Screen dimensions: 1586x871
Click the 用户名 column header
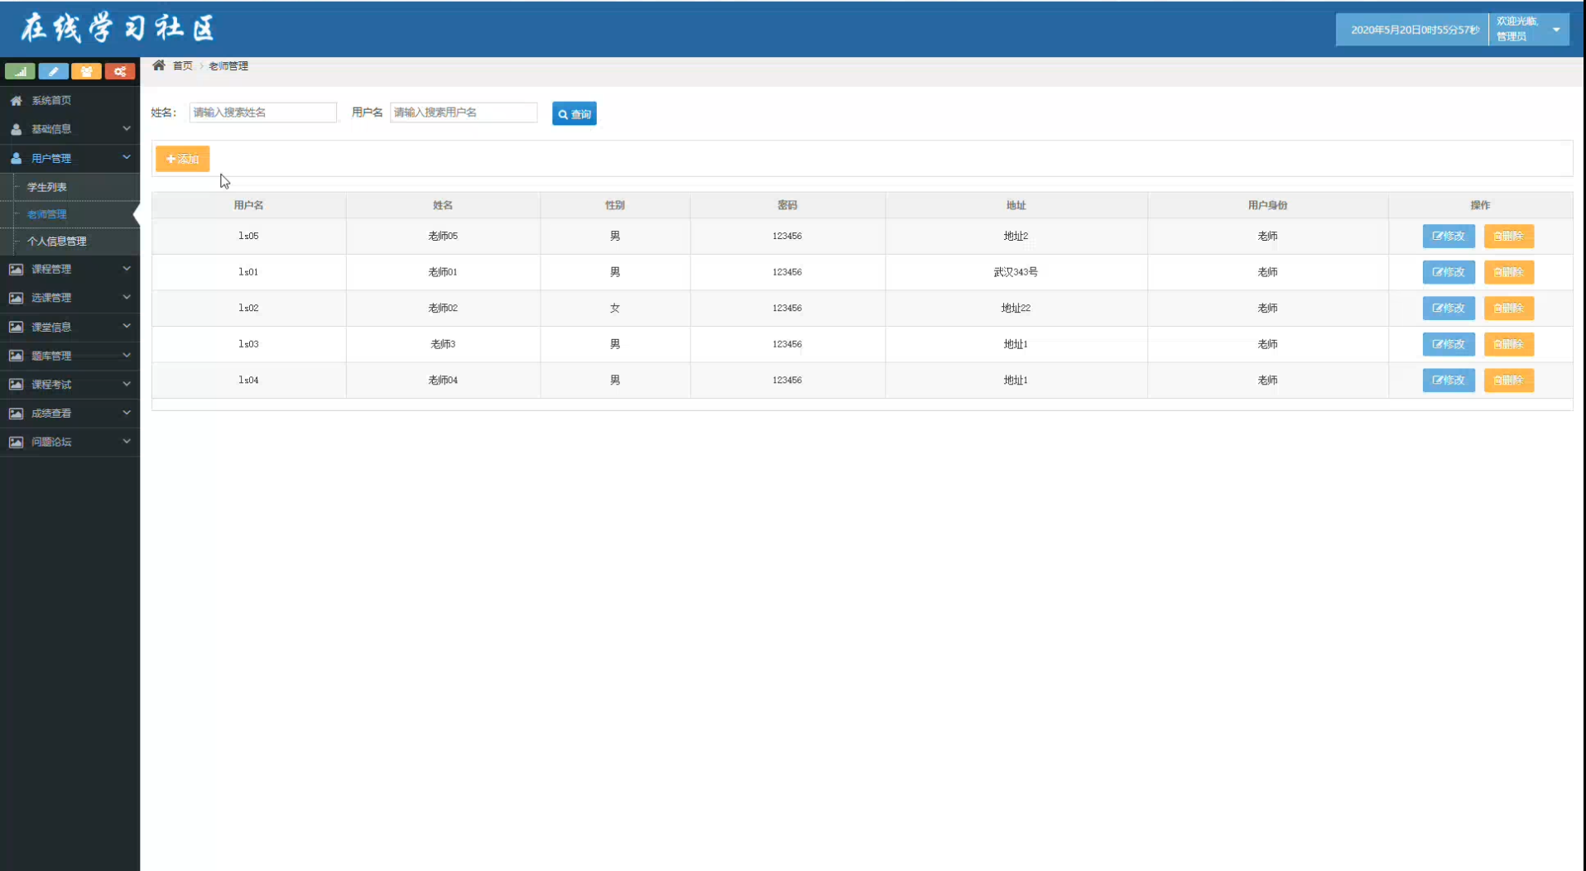click(248, 205)
